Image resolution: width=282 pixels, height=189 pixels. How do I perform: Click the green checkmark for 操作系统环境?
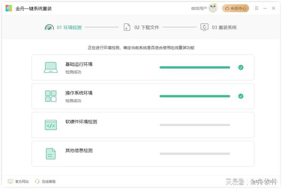[x=241, y=96]
